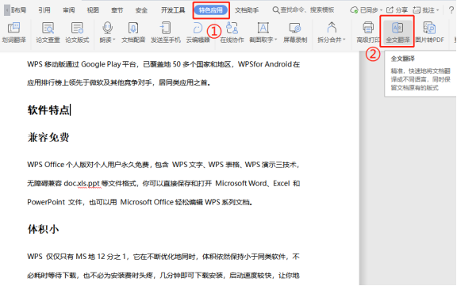Open 论文版式 paper layout tool

click(x=77, y=32)
